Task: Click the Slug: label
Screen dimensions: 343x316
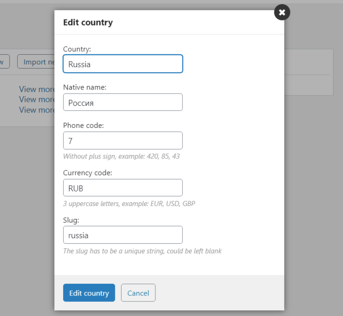Action: click(71, 219)
